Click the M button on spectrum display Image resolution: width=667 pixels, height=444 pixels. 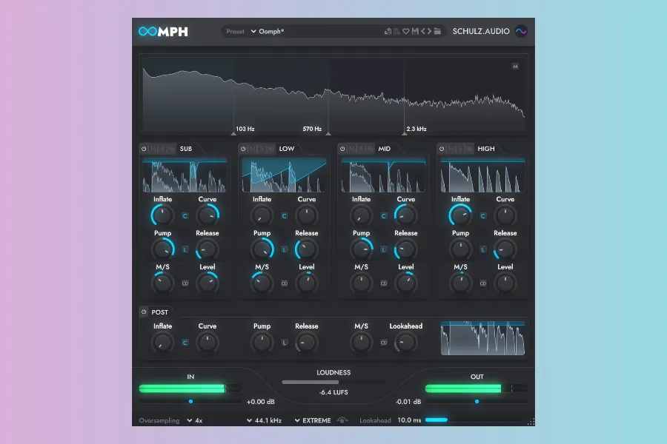(x=515, y=67)
